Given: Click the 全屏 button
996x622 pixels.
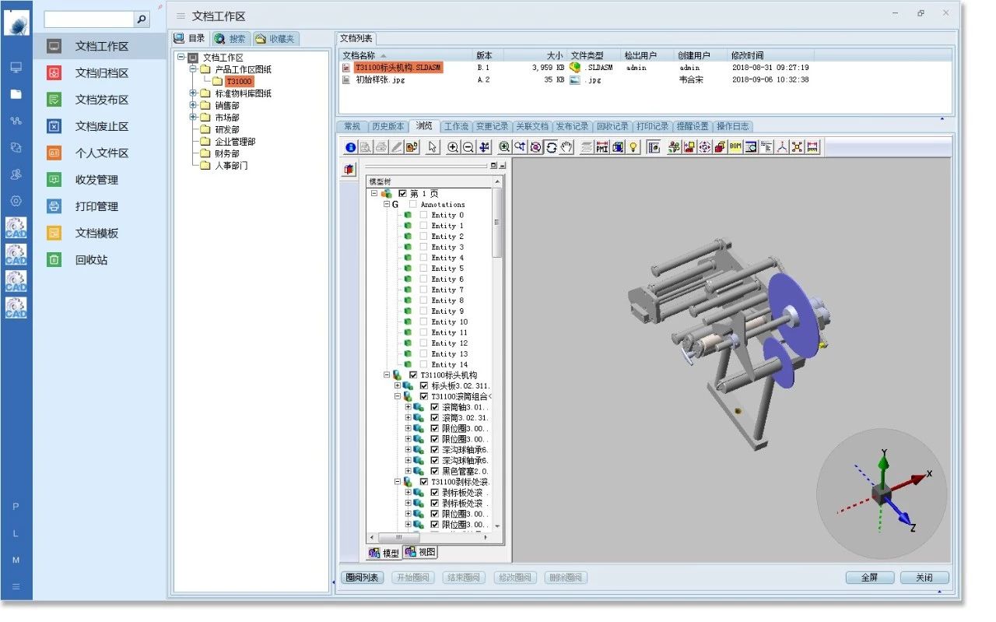Looking at the screenshot, I should pyautogui.click(x=868, y=578).
